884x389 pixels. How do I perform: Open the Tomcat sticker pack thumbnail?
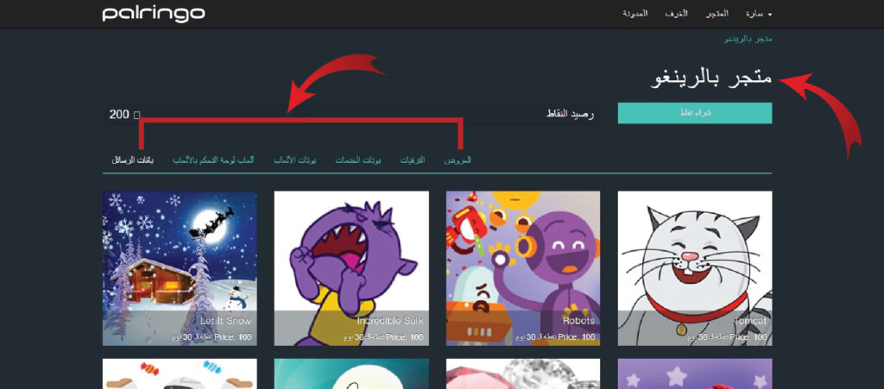click(694, 267)
